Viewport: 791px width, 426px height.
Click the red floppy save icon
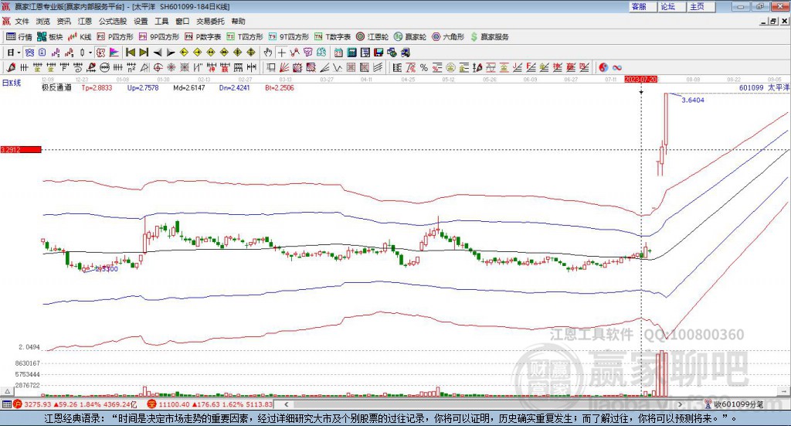click(x=379, y=53)
